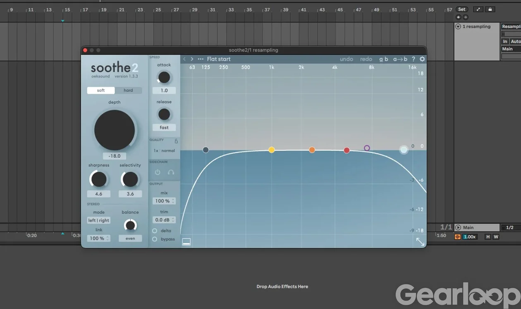This screenshot has width=521, height=309.
Task: Select hard mode
Action: coord(128,90)
